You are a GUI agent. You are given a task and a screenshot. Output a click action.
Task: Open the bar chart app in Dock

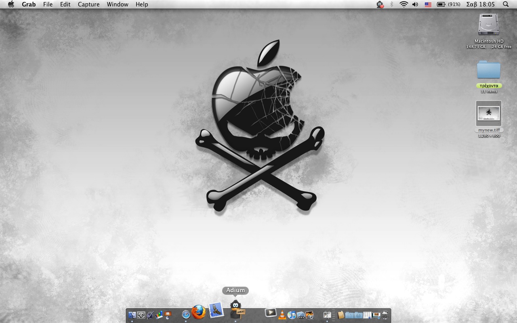click(159, 315)
